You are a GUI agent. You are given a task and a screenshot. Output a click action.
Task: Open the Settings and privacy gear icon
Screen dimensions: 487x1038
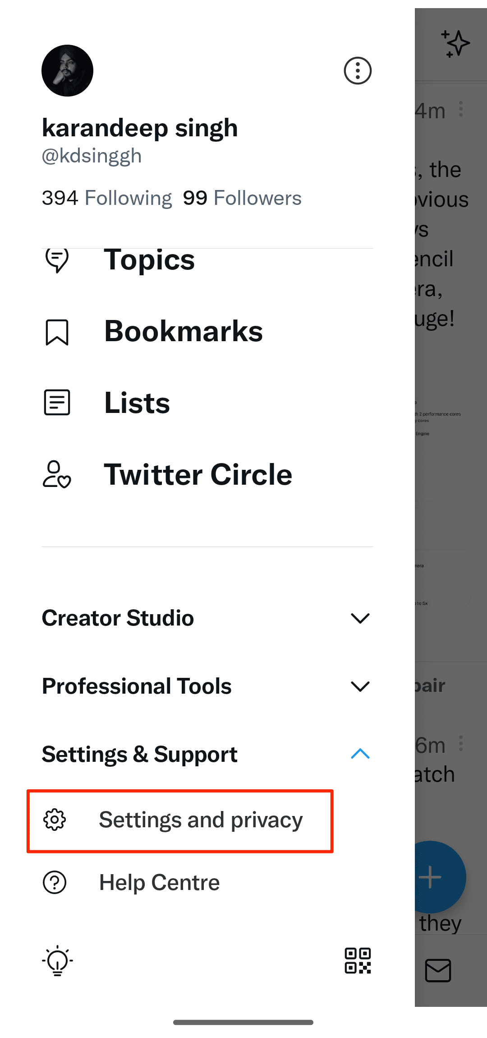click(x=55, y=820)
